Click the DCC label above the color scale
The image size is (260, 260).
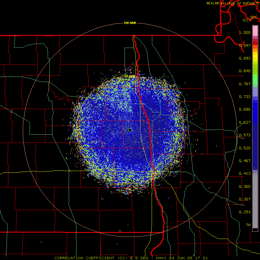254,17
